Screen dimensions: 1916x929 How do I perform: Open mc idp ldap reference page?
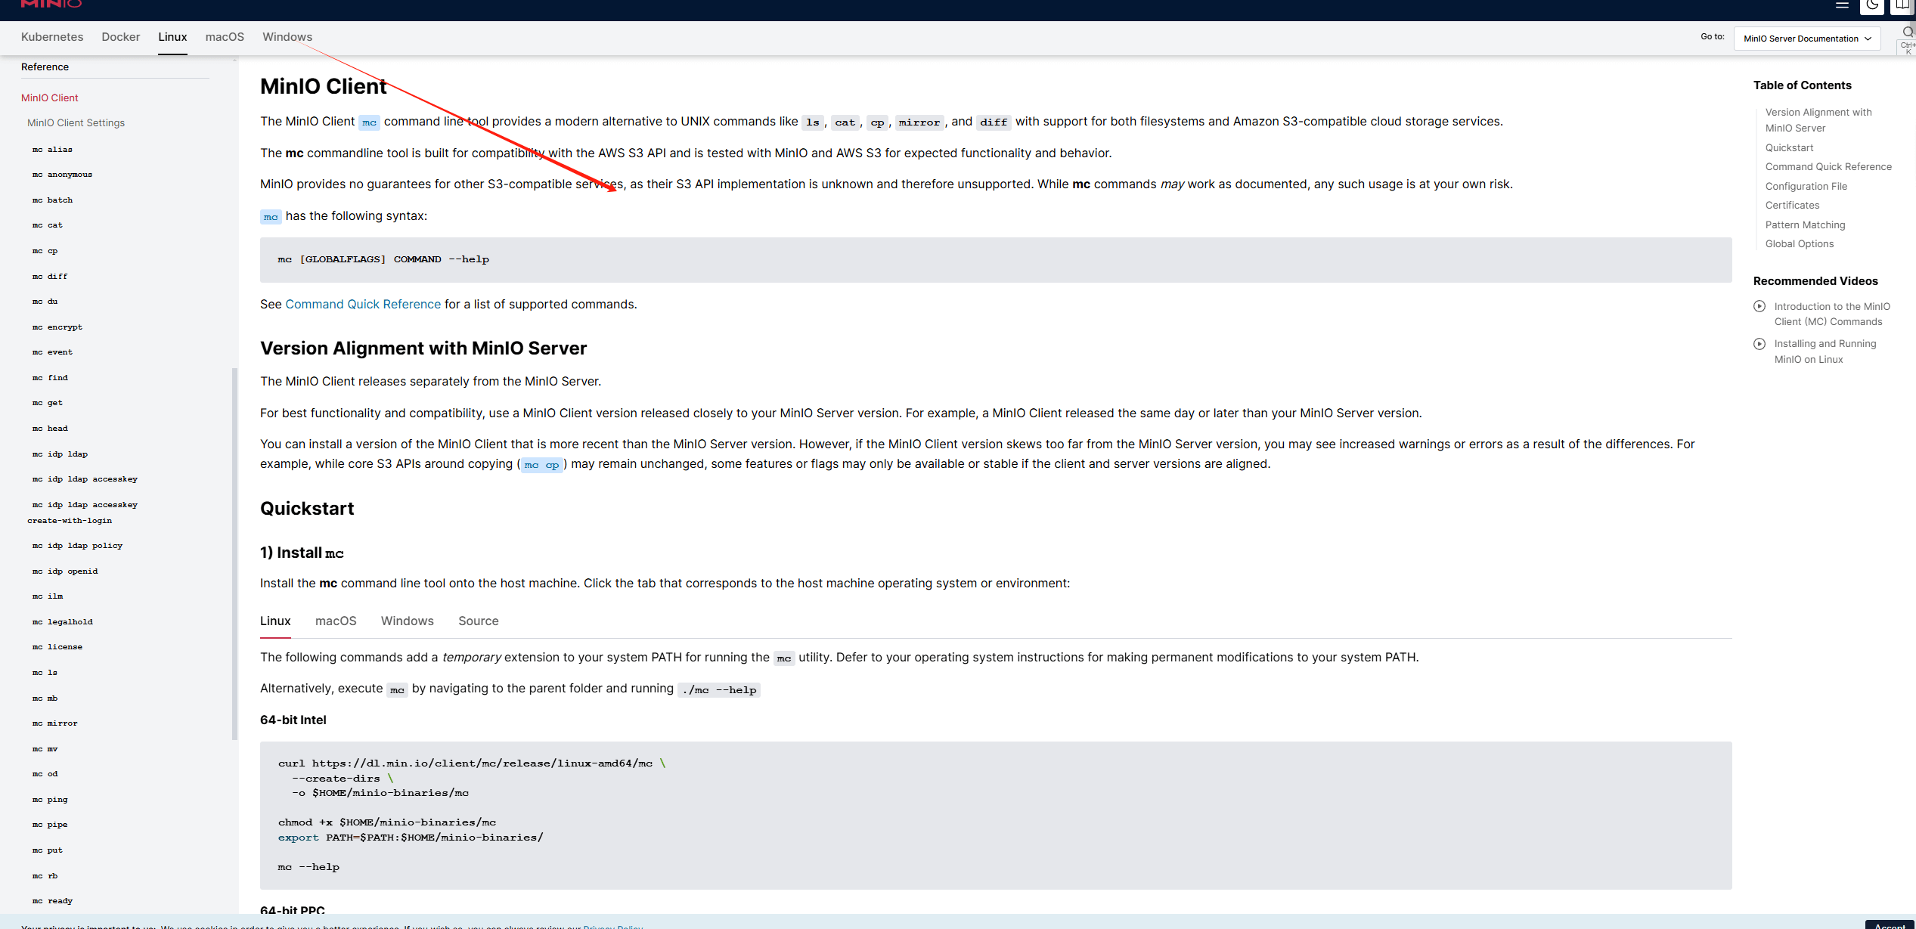[x=60, y=454]
